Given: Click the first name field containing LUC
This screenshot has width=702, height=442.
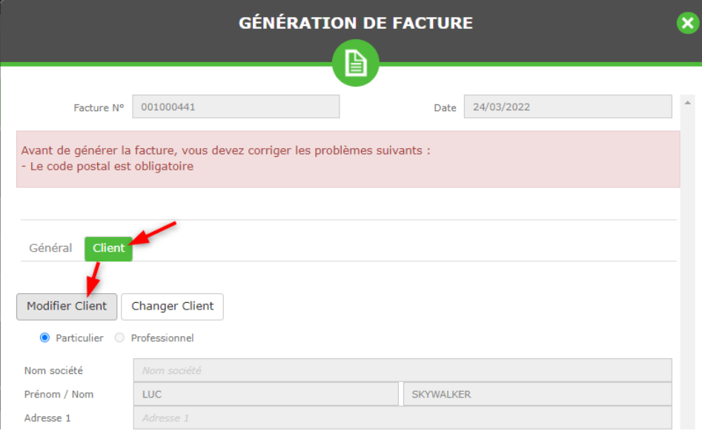Looking at the screenshot, I should 266,394.
